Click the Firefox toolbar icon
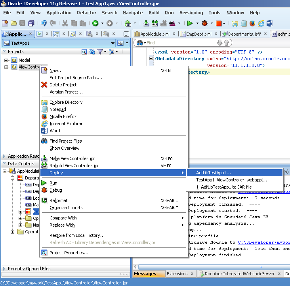The height and width of the screenshot is (286, 290). coord(252,23)
